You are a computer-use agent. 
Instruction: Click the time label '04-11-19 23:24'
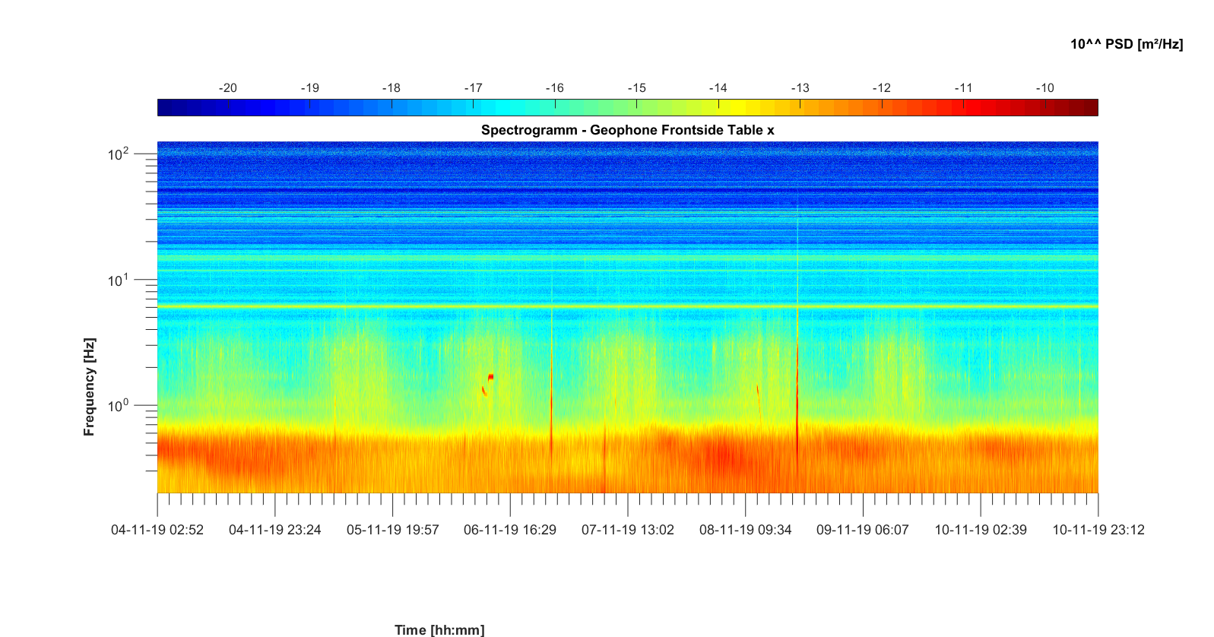pyautogui.click(x=275, y=530)
